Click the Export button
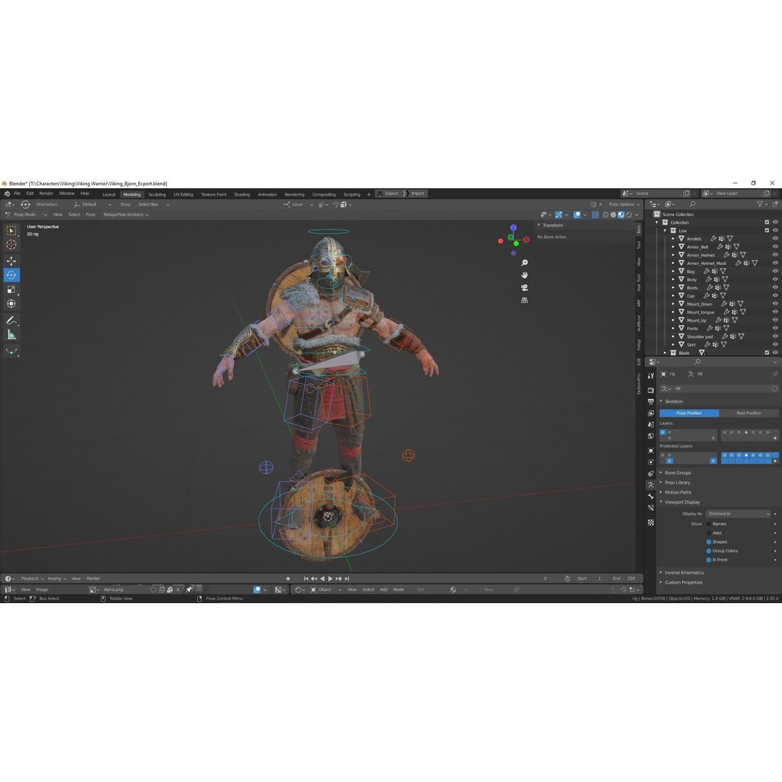This screenshot has width=782, height=782. pos(388,193)
